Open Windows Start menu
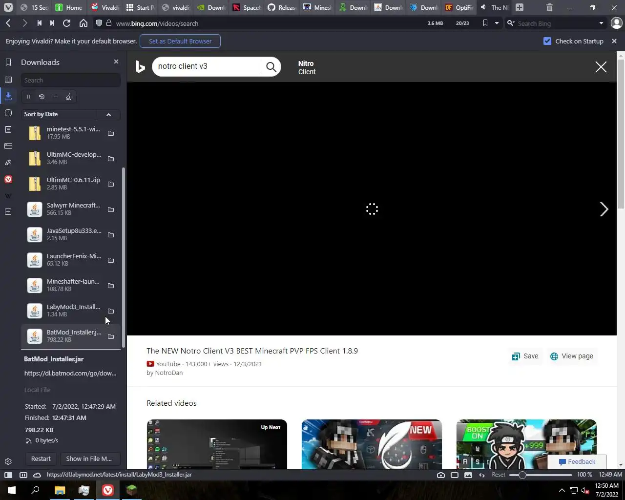Image resolution: width=625 pixels, height=500 pixels. pos(12,490)
